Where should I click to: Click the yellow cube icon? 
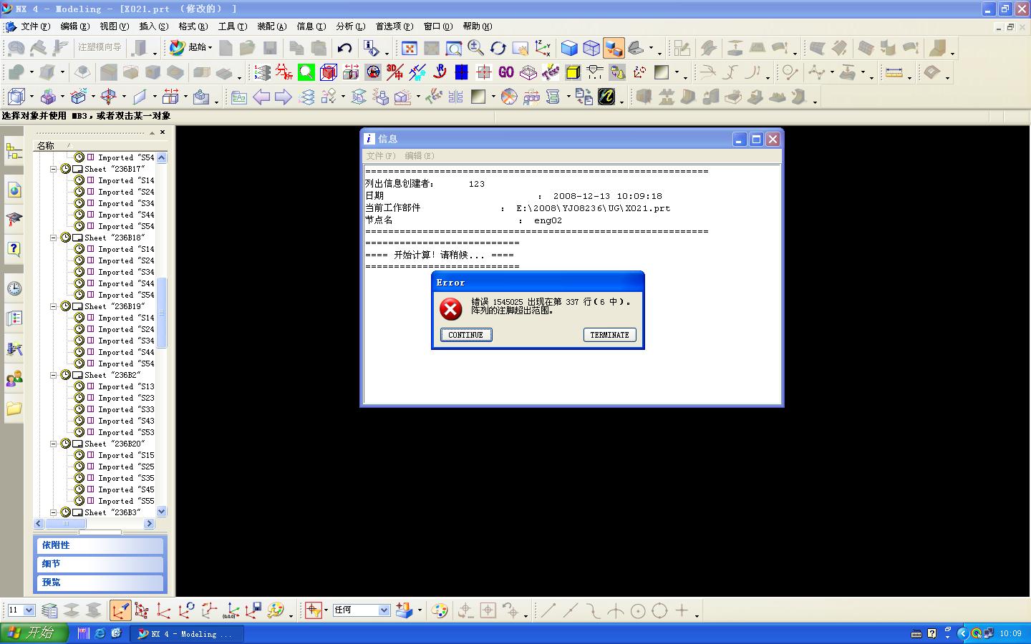[573, 72]
